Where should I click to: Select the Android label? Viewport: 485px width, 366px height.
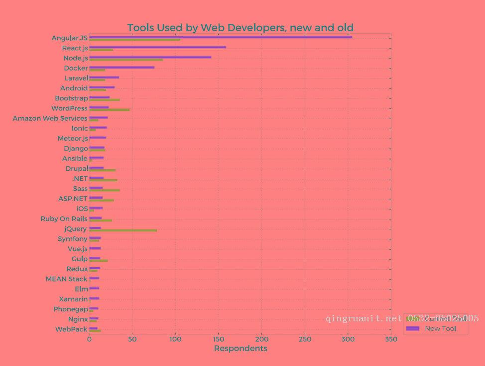(74, 88)
